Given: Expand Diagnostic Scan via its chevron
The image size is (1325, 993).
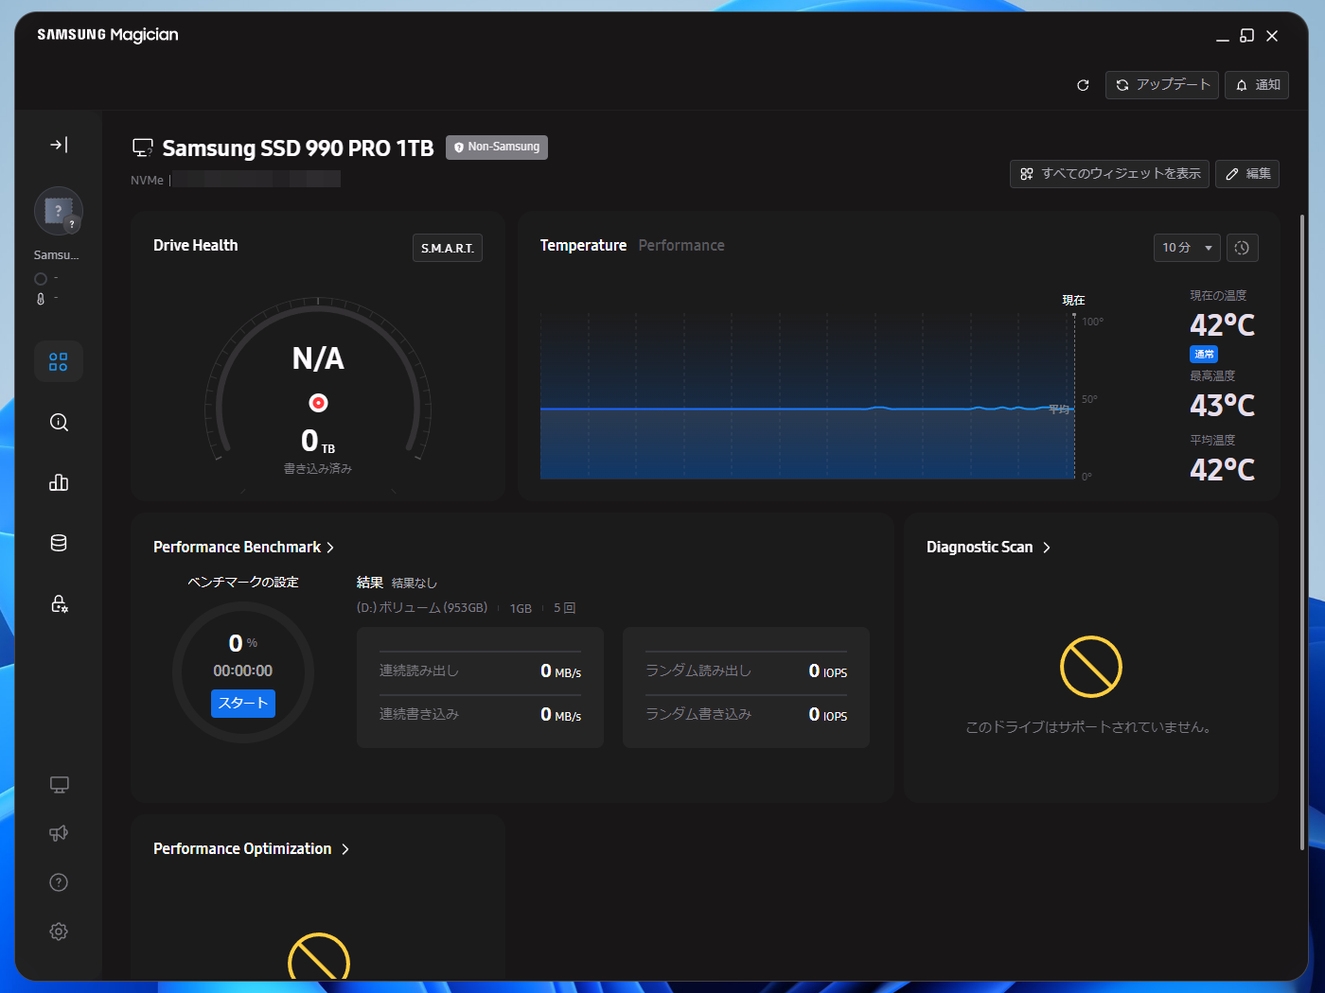Looking at the screenshot, I should (x=1047, y=548).
